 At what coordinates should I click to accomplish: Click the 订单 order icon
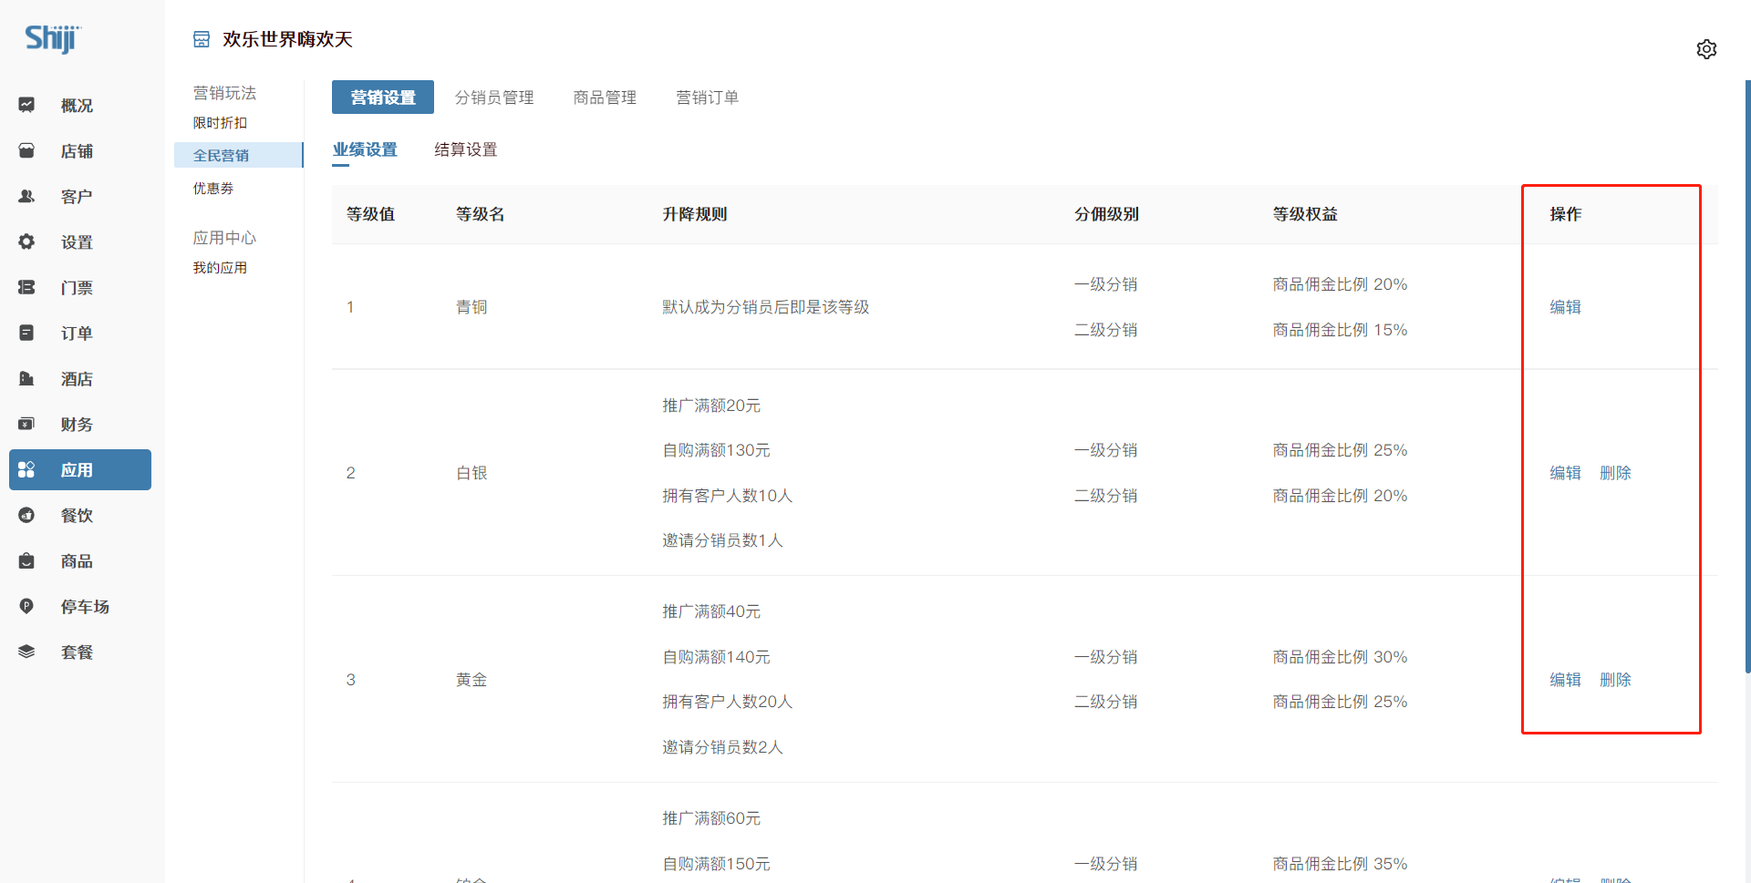[26, 333]
